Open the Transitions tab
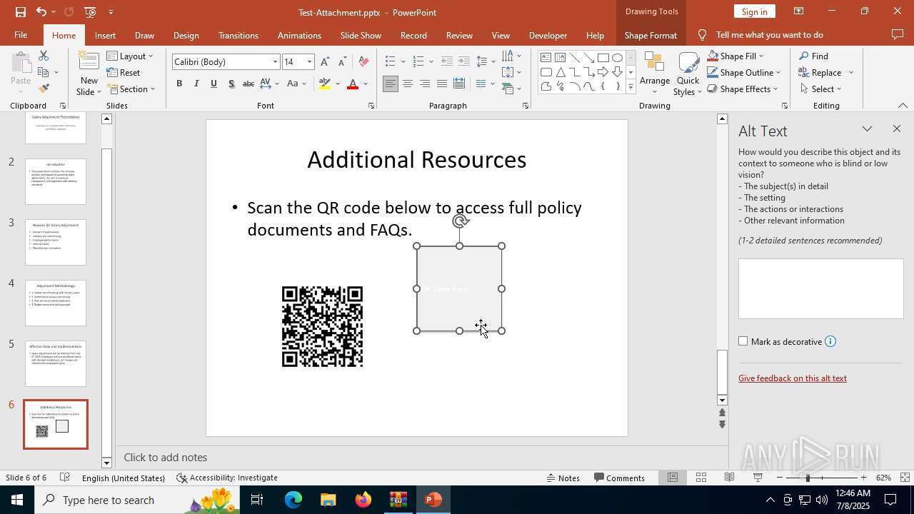The width and height of the screenshot is (914, 514). click(x=238, y=35)
